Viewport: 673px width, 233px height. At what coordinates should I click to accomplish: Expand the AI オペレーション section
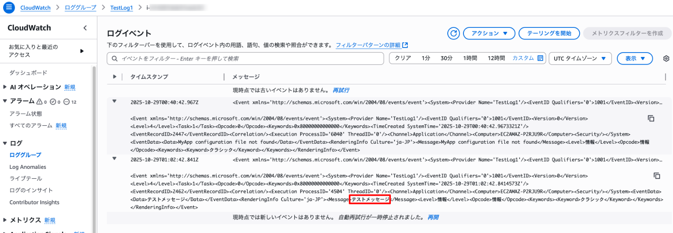[5, 87]
